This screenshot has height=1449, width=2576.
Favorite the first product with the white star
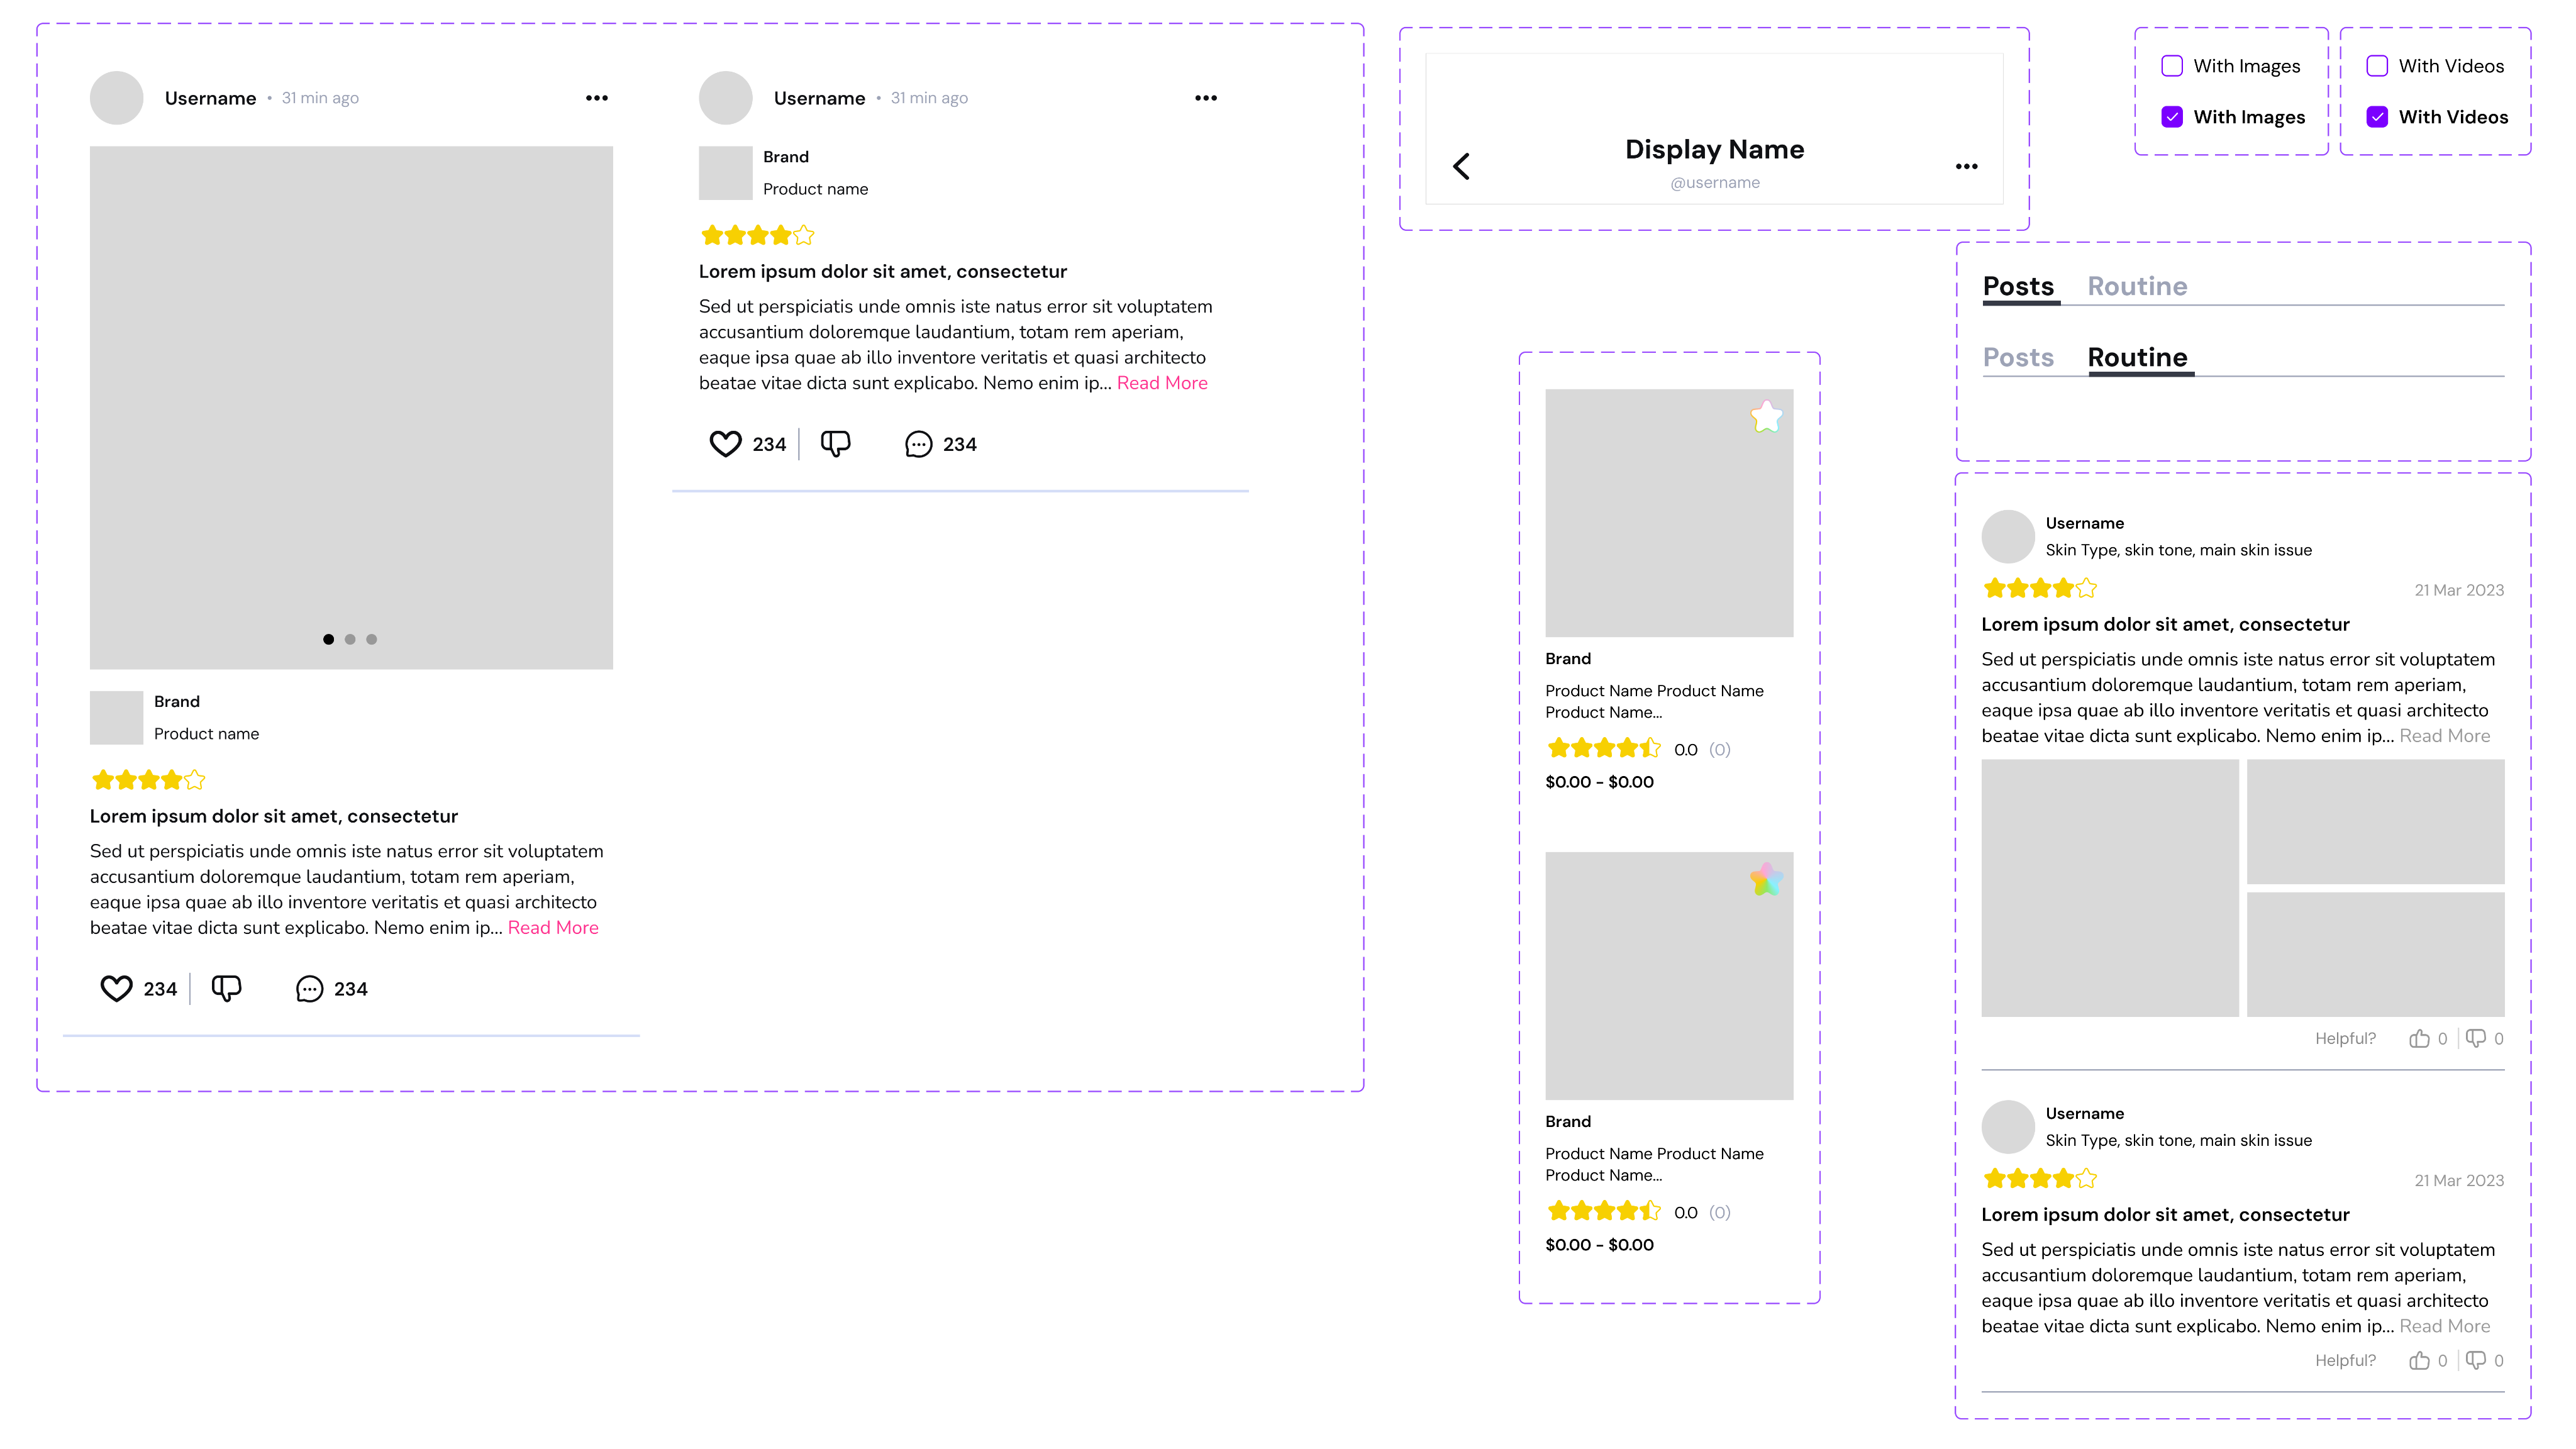point(1766,417)
